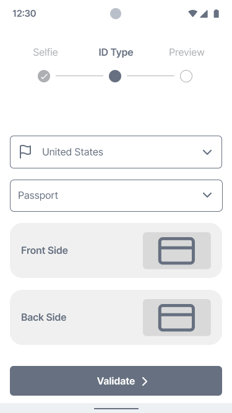Tap the battery status icon
232x413 pixels.
[216, 14]
